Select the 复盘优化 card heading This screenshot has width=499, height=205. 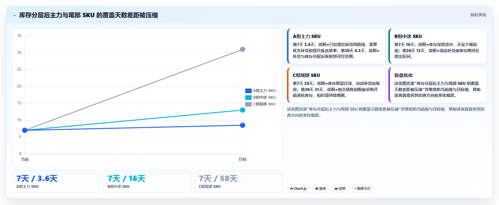tap(403, 75)
